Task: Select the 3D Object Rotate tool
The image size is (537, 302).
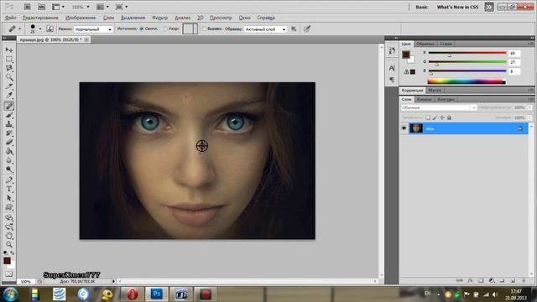Action: tap(9, 217)
